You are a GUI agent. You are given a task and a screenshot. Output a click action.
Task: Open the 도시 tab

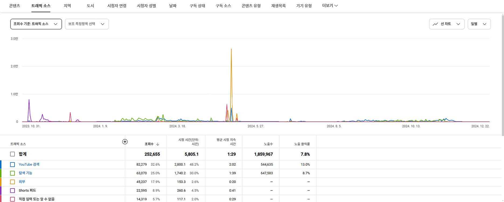click(91, 6)
